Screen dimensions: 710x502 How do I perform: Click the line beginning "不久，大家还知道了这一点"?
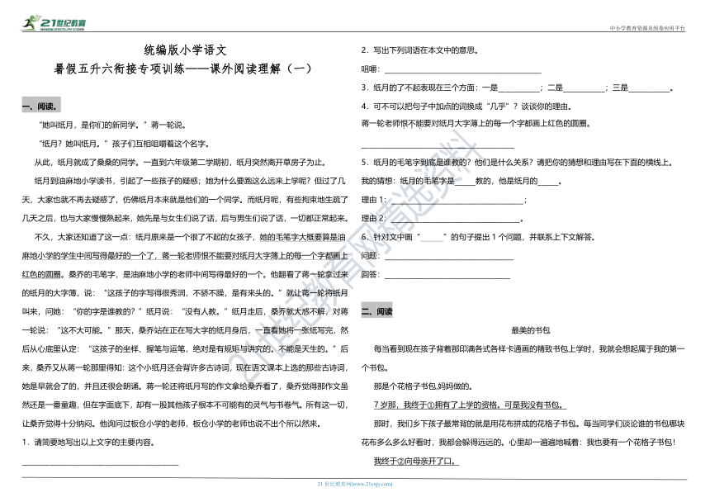click(x=190, y=237)
